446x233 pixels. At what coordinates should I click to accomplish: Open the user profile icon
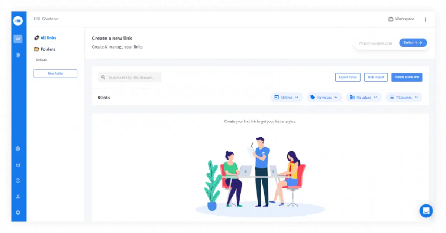pos(18,197)
